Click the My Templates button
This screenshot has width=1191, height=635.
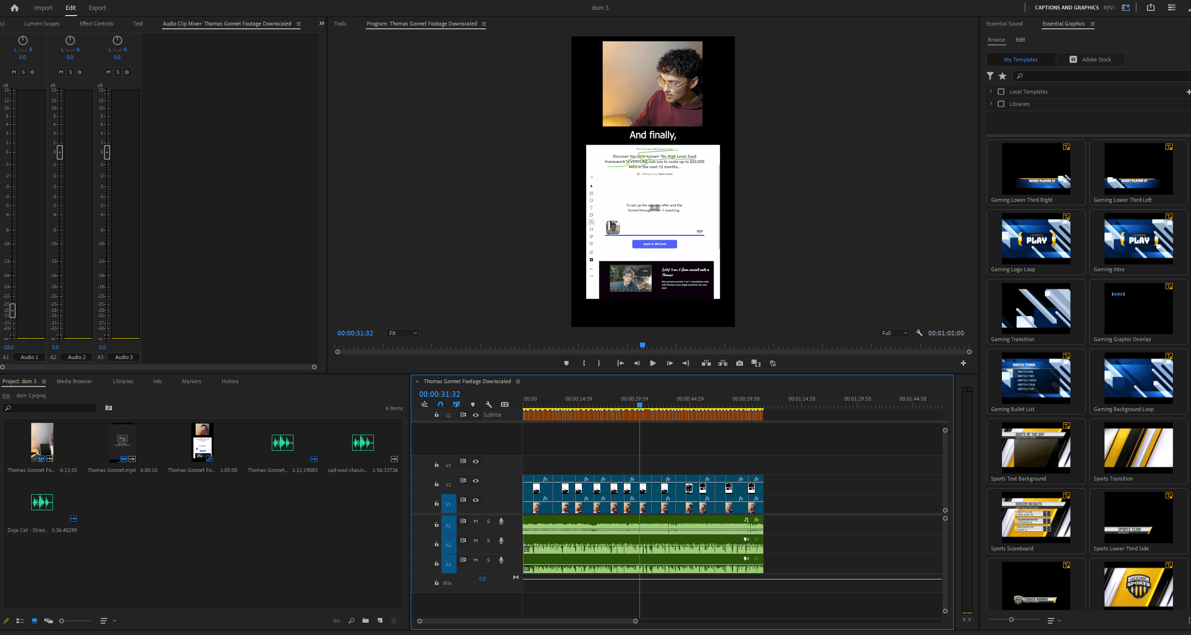(x=1021, y=60)
